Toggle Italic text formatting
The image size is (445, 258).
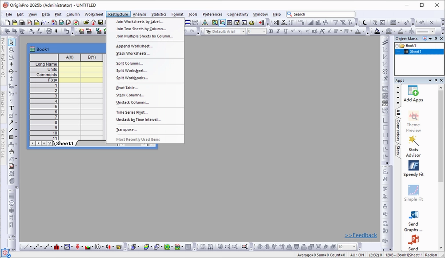(x=278, y=31)
